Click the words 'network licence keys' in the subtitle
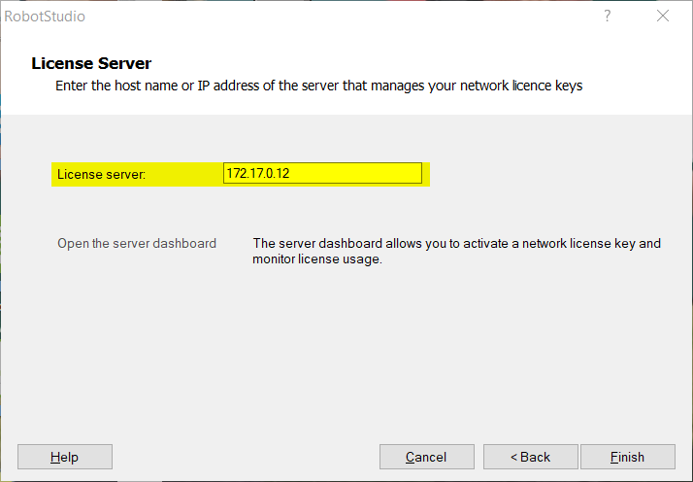This screenshot has height=482, width=693. tap(521, 86)
